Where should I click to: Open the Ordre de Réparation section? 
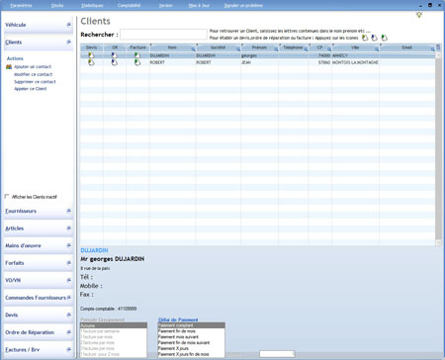point(38,332)
